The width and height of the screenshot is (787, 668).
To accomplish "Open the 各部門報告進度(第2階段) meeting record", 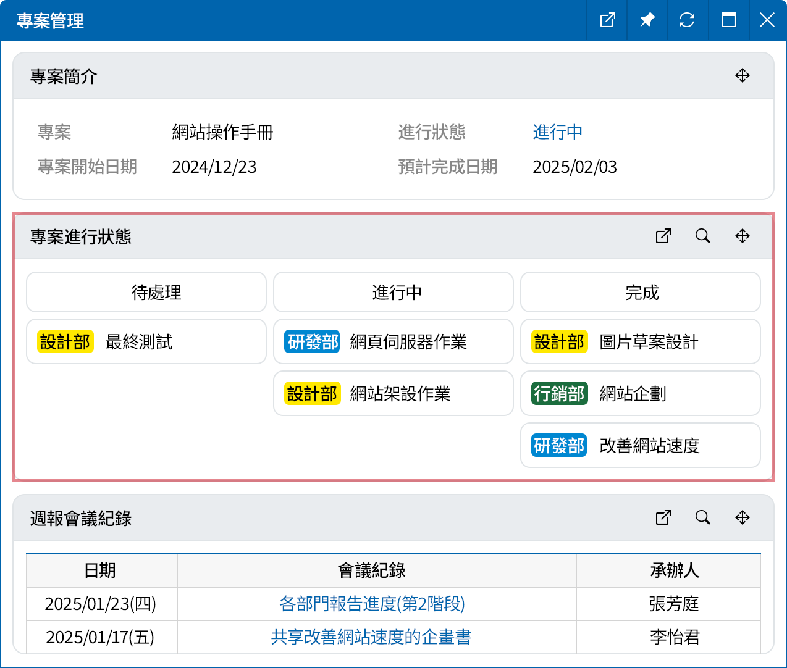I will click(x=372, y=604).
